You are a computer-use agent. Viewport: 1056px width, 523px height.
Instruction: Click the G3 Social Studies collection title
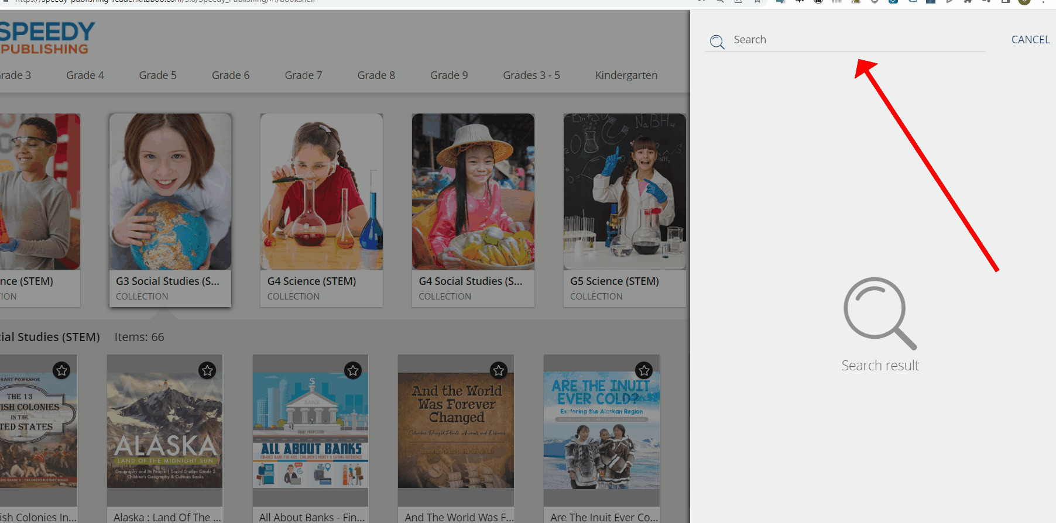point(167,281)
